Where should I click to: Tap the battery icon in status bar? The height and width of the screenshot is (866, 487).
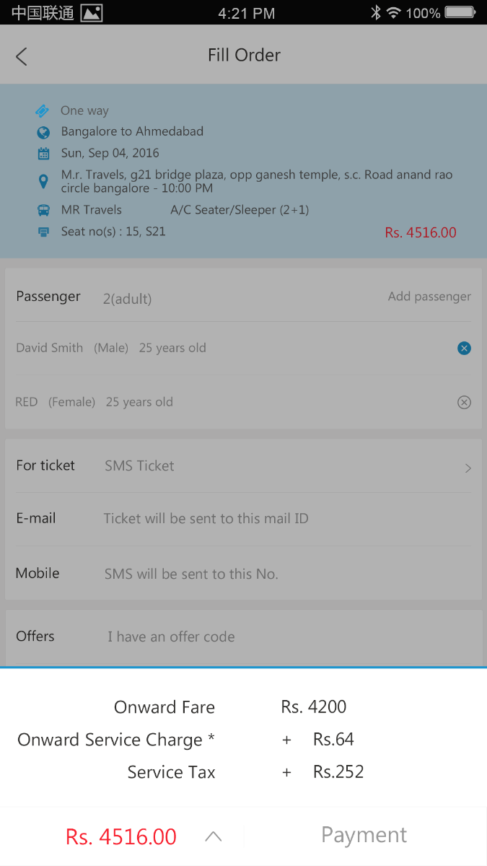coord(460,12)
